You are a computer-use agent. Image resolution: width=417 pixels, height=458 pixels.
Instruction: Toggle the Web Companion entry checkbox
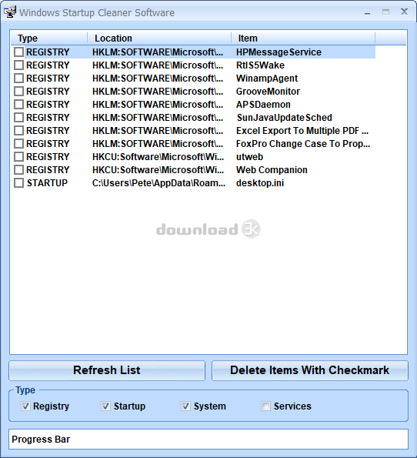(x=18, y=170)
